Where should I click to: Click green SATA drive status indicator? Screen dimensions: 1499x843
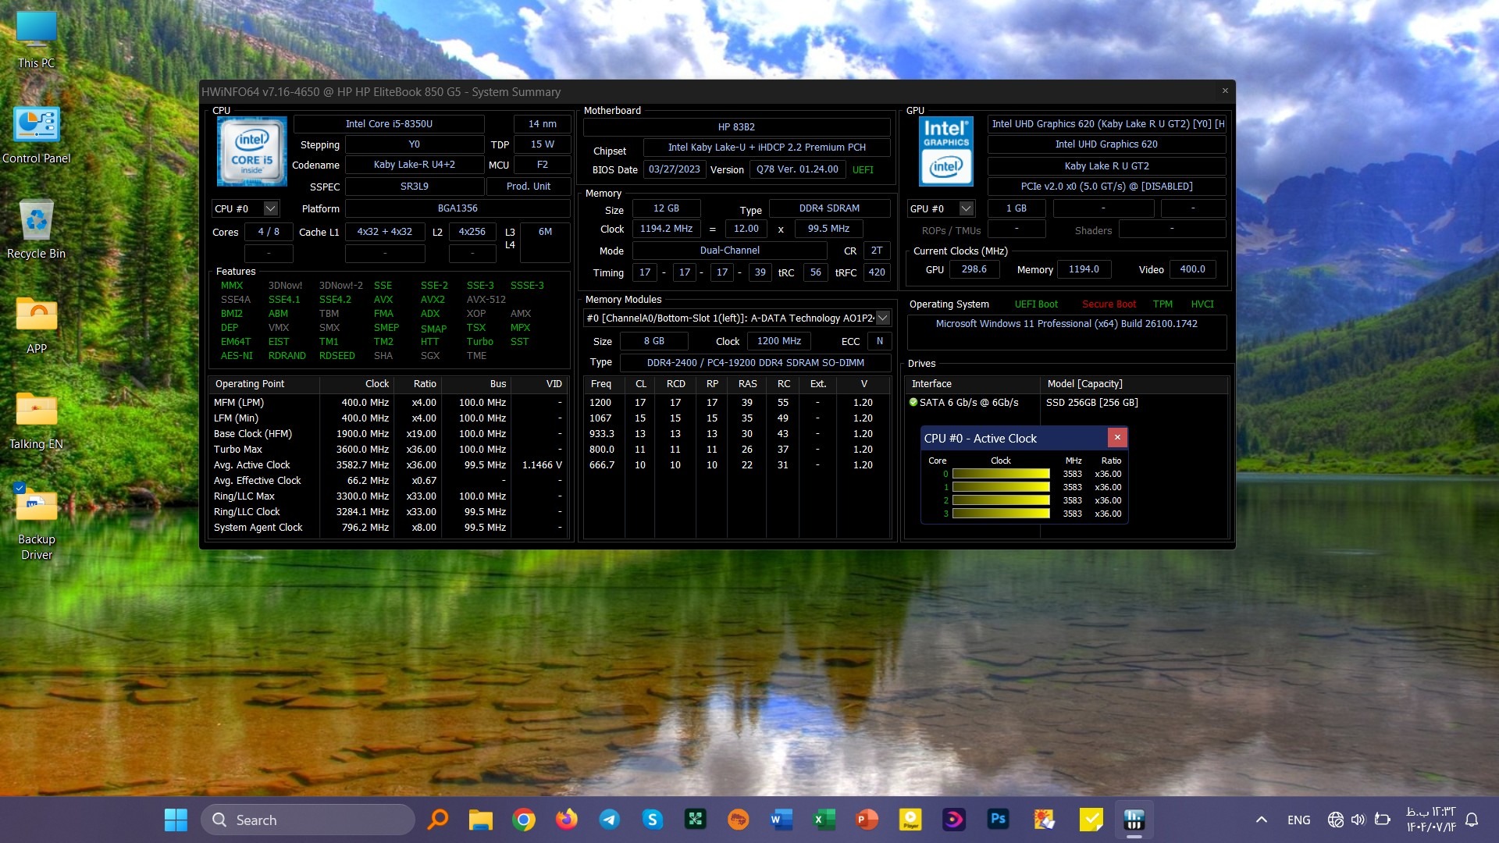913,403
